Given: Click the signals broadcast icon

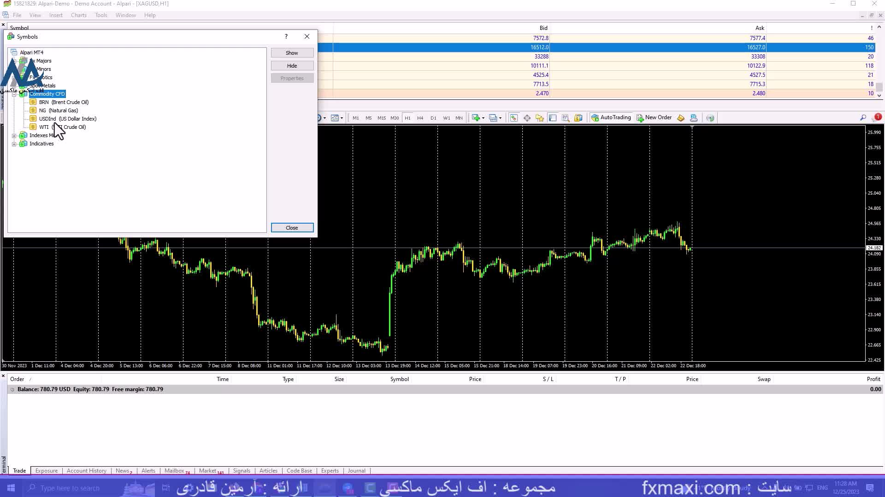Looking at the screenshot, I should pos(710,118).
